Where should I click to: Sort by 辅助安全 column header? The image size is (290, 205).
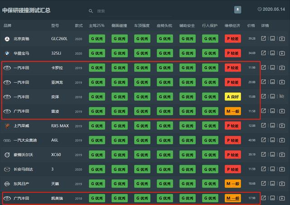pos(187,25)
